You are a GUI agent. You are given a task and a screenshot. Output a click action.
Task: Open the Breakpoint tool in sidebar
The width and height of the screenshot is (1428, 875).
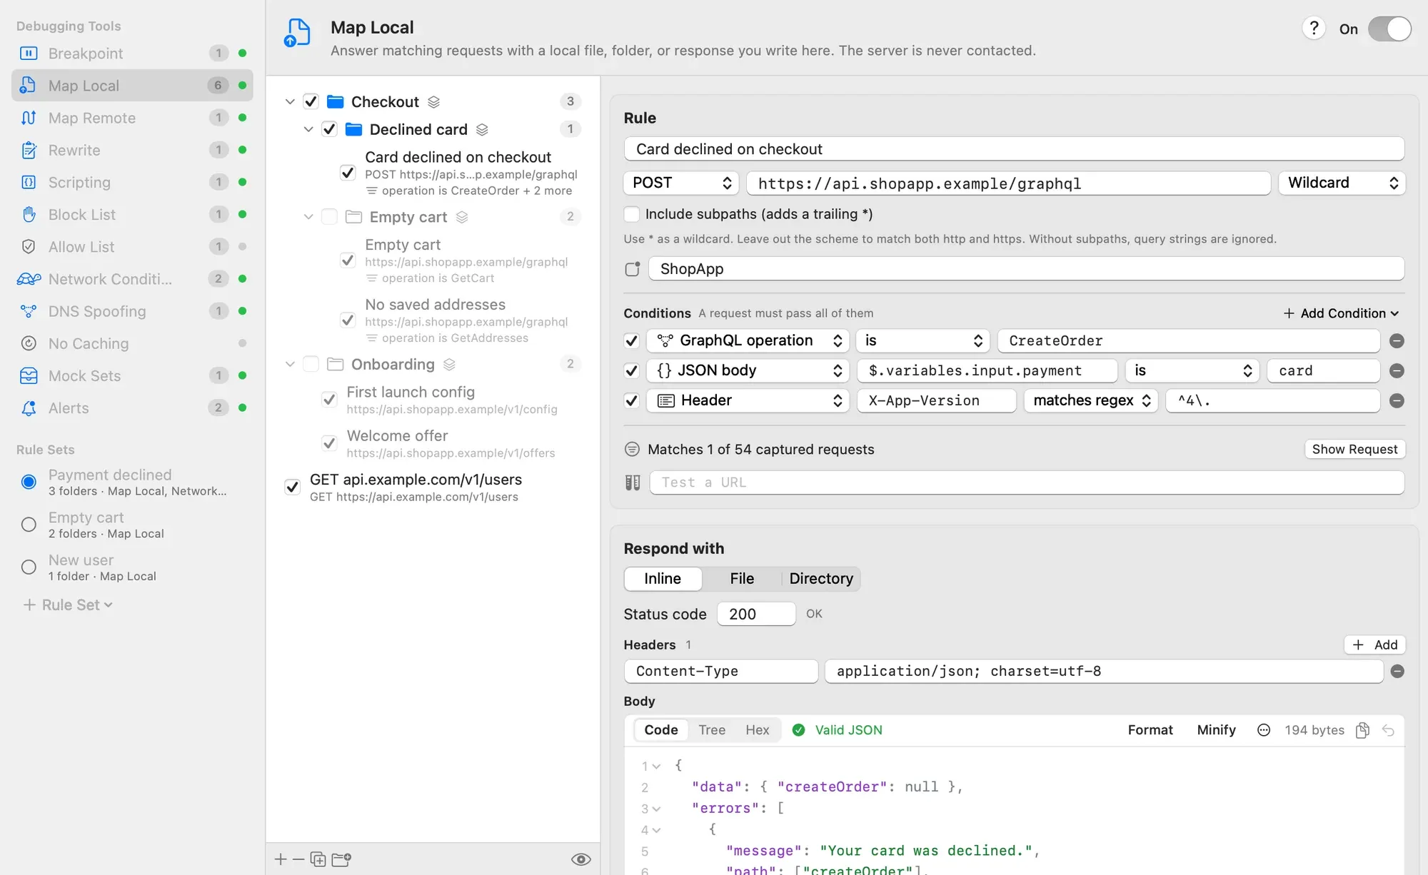click(x=132, y=54)
